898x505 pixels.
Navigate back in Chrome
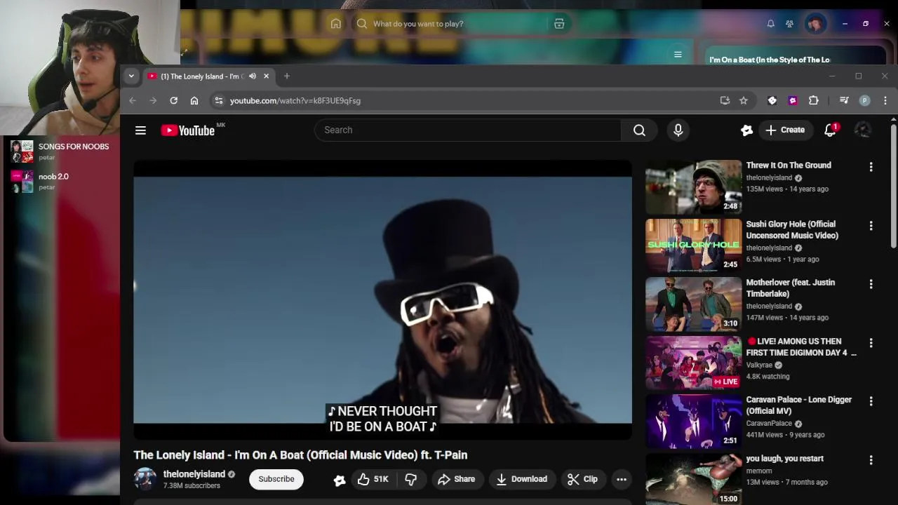point(133,100)
